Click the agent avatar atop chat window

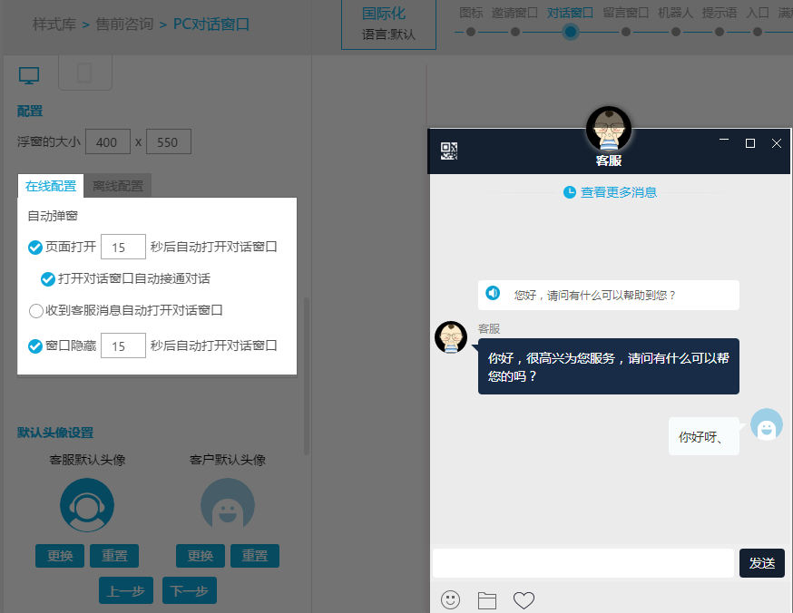[609, 129]
